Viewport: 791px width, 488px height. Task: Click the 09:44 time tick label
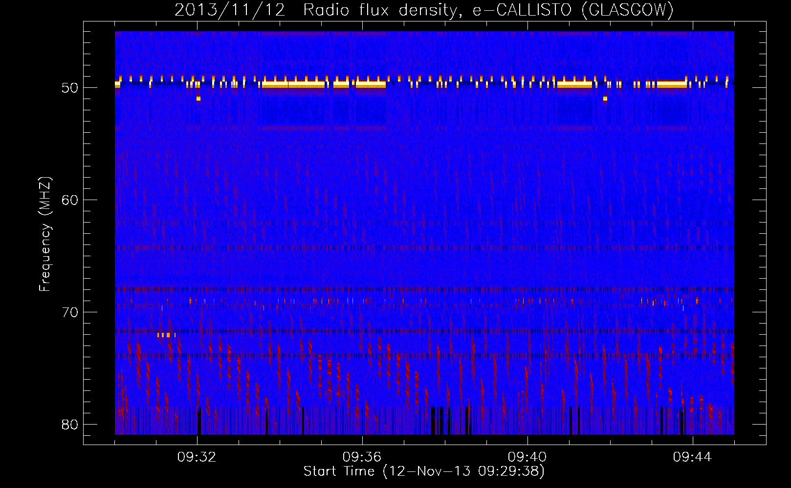[x=692, y=457]
